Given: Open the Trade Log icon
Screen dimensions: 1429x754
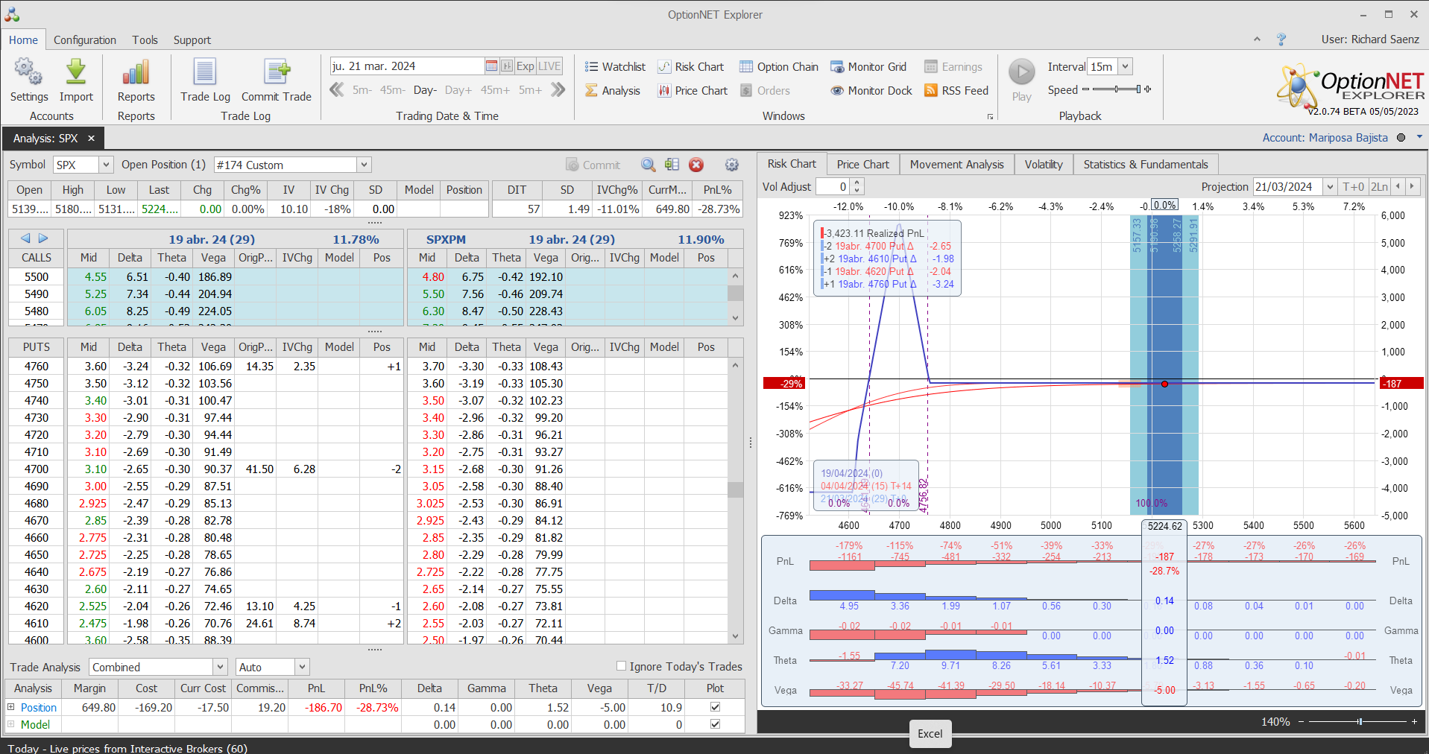Looking at the screenshot, I should (x=205, y=73).
